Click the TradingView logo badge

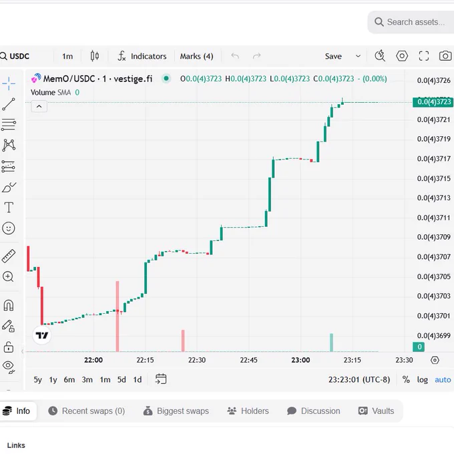click(41, 335)
